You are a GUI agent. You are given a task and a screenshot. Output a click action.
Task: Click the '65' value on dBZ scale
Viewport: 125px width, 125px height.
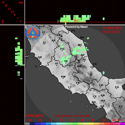119,120
